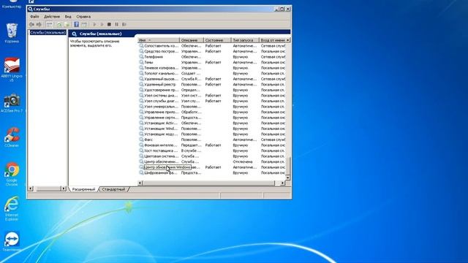This screenshot has width=468, height=263.
Task: Click the icon of Шифрованная фа... service
Action: 141,172
